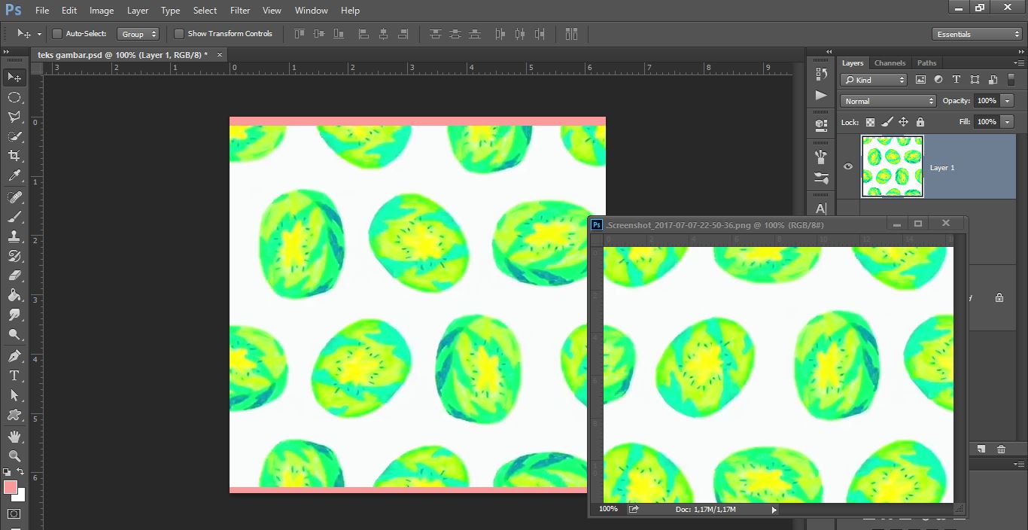The image size is (1028, 530).
Task: Select the Horizontal Type tool
Action: (x=14, y=374)
